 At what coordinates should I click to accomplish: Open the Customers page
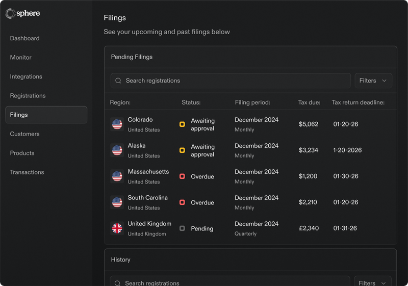pos(24,134)
